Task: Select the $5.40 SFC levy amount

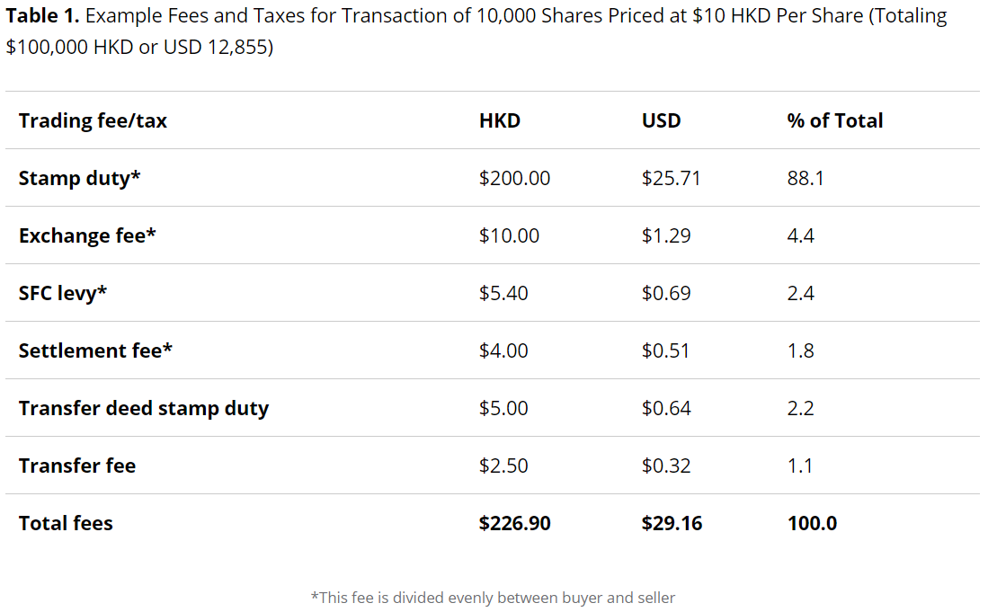Action: (503, 293)
